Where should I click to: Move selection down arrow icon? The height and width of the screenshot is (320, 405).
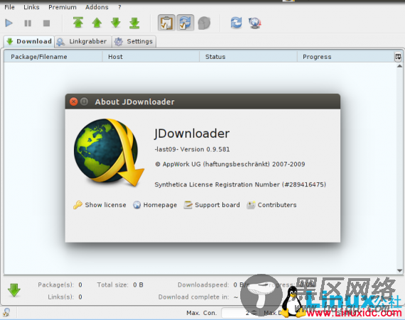pyautogui.click(x=116, y=23)
